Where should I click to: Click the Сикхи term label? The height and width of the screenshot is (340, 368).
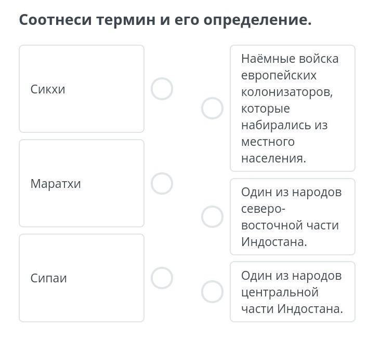pos(48,89)
